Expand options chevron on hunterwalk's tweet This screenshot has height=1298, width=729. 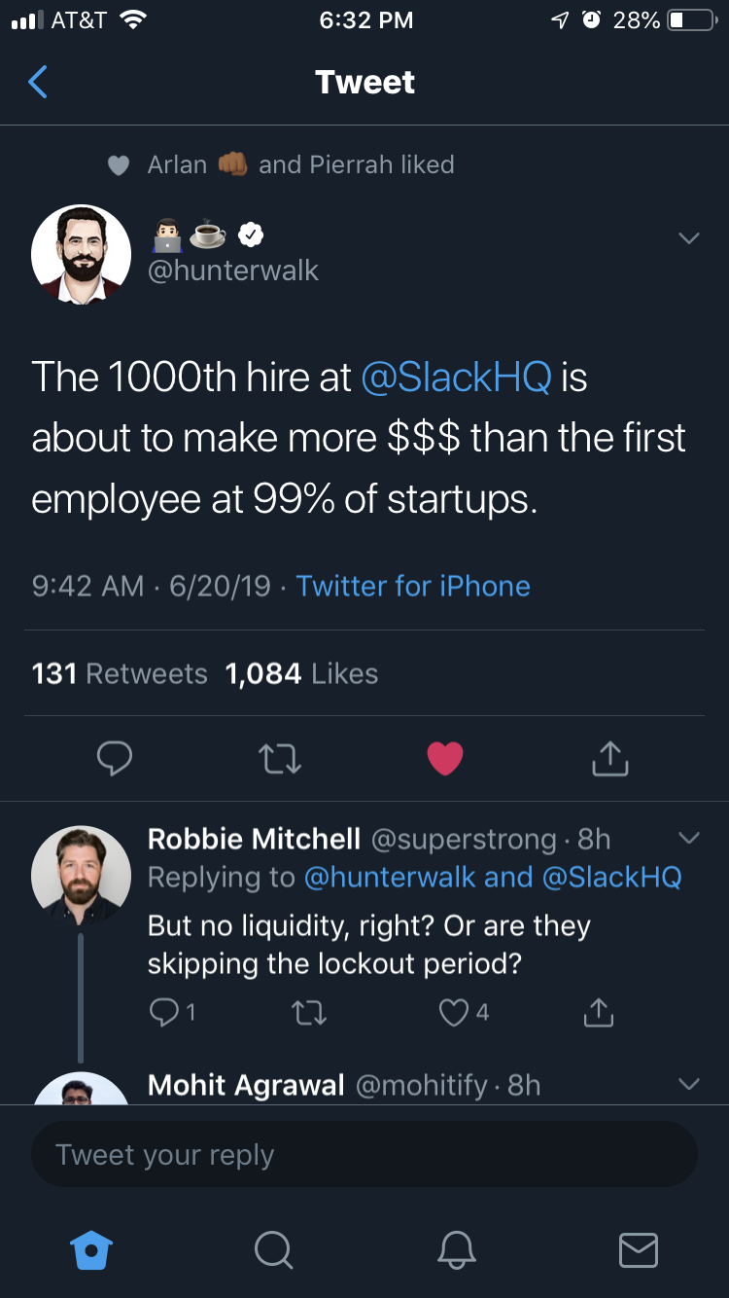(688, 238)
